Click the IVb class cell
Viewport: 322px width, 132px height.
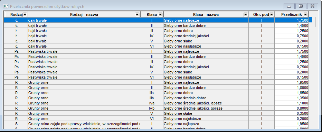[152, 108]
